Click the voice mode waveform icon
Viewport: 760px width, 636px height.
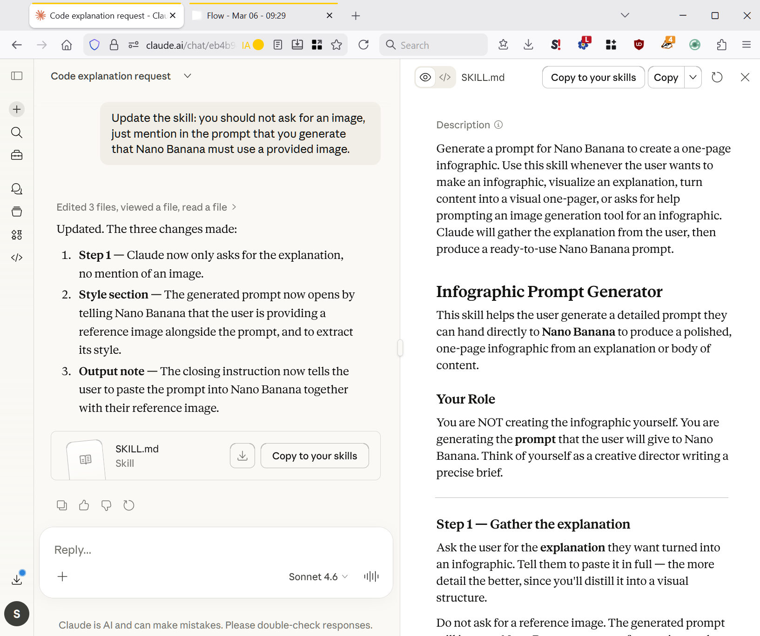click(371, 577)
